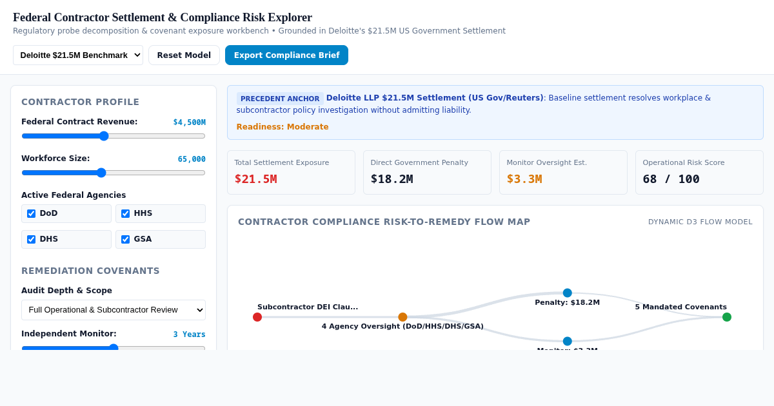This screenshot has height=406, width=774.
Task: Click the Reset Model button
Action: (184, 55)
